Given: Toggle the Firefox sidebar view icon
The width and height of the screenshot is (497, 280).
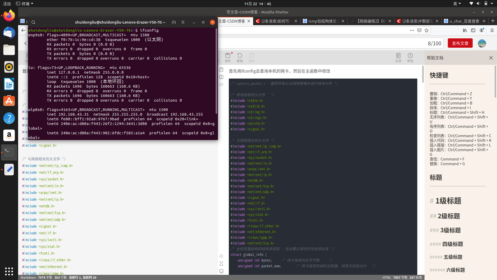Looking at the screenshot, I should (x=473, y=30).
